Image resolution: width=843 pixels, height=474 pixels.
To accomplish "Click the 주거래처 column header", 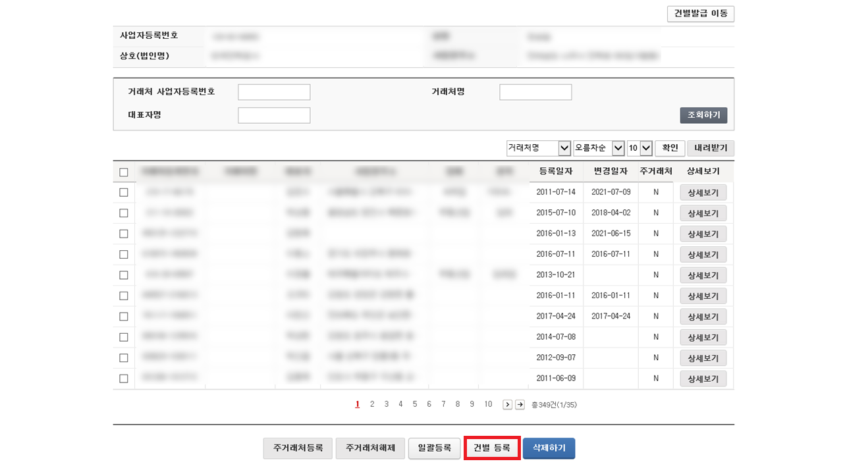I will [656, 171].
